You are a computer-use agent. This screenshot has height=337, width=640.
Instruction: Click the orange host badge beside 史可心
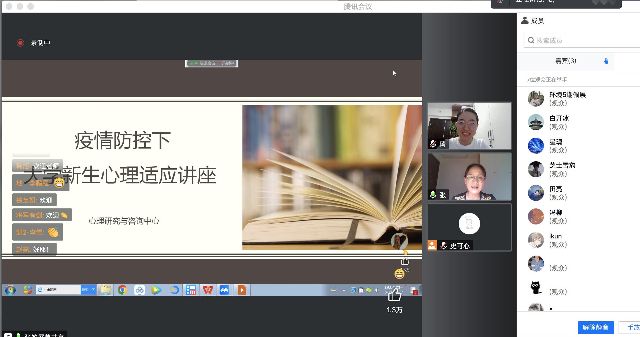pyautogui.click(x=432, y=246)
